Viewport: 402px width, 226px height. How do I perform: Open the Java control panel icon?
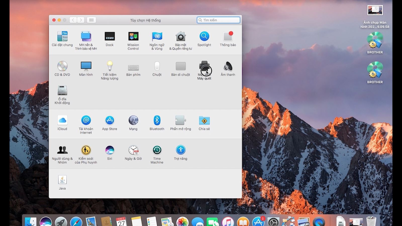point(62,180)
